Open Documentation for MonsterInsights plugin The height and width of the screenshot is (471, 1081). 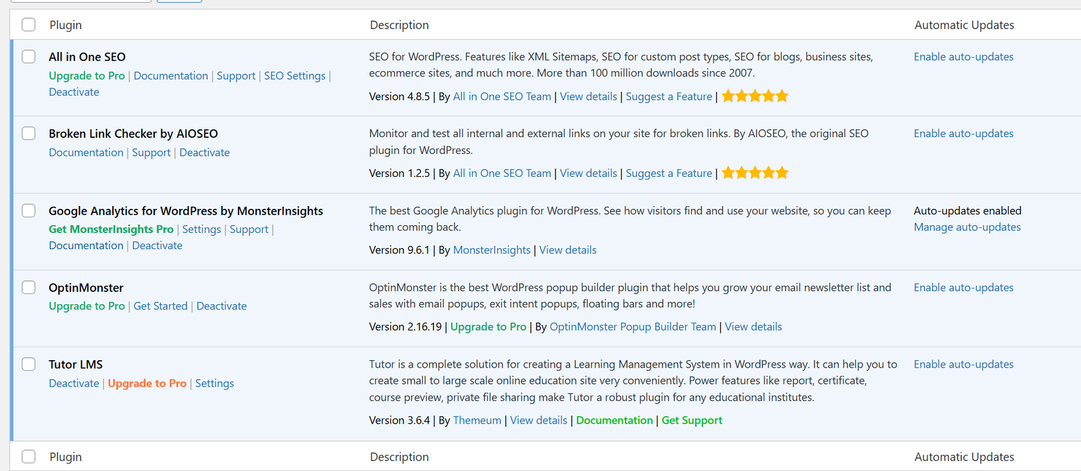tap(86, 246)
